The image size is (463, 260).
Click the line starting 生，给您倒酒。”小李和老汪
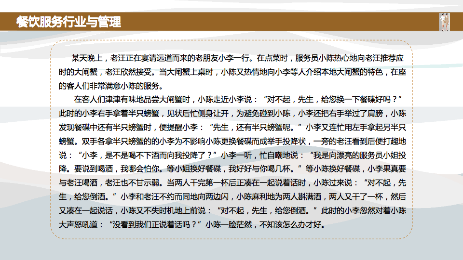tap(232, 196)
